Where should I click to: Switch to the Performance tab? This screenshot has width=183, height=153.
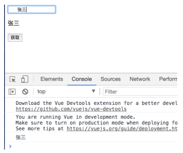[168, 79]
